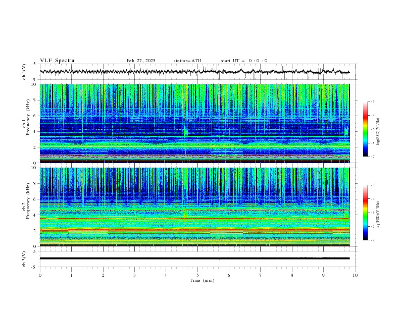Click the 'Time (min)' axis label
This screenshot has width=400, height=309.
pos(202,280)
